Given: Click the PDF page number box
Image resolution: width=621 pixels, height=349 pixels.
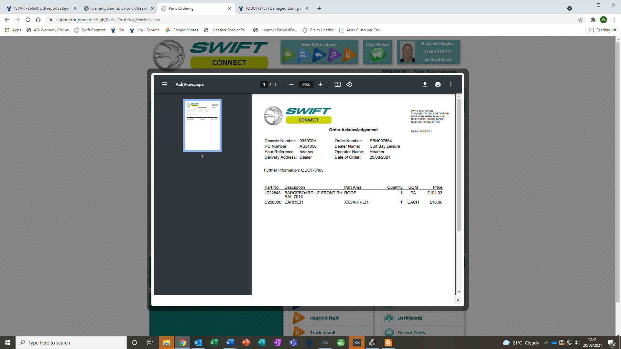Looking at the screenshot, I should (x=264, y=84).
